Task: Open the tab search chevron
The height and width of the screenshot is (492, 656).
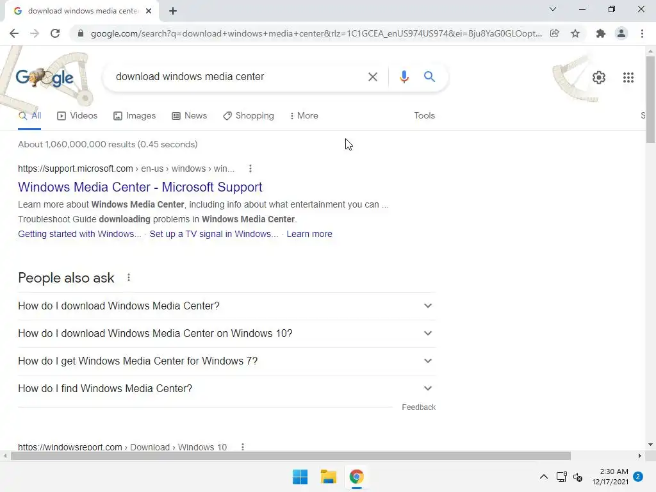Action: pyautogui.click(x=553, y=9)
